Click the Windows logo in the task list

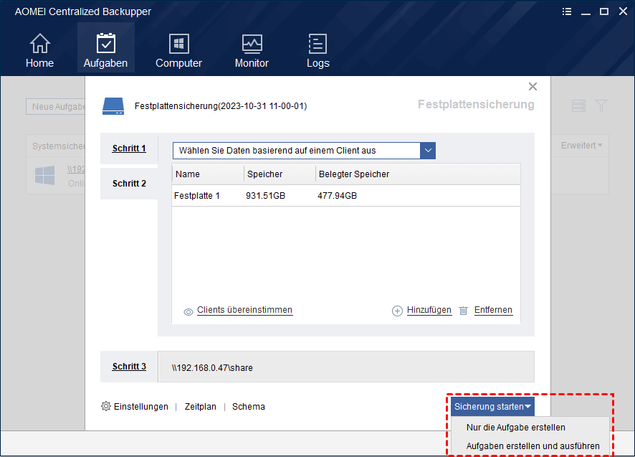coord(45,175)
